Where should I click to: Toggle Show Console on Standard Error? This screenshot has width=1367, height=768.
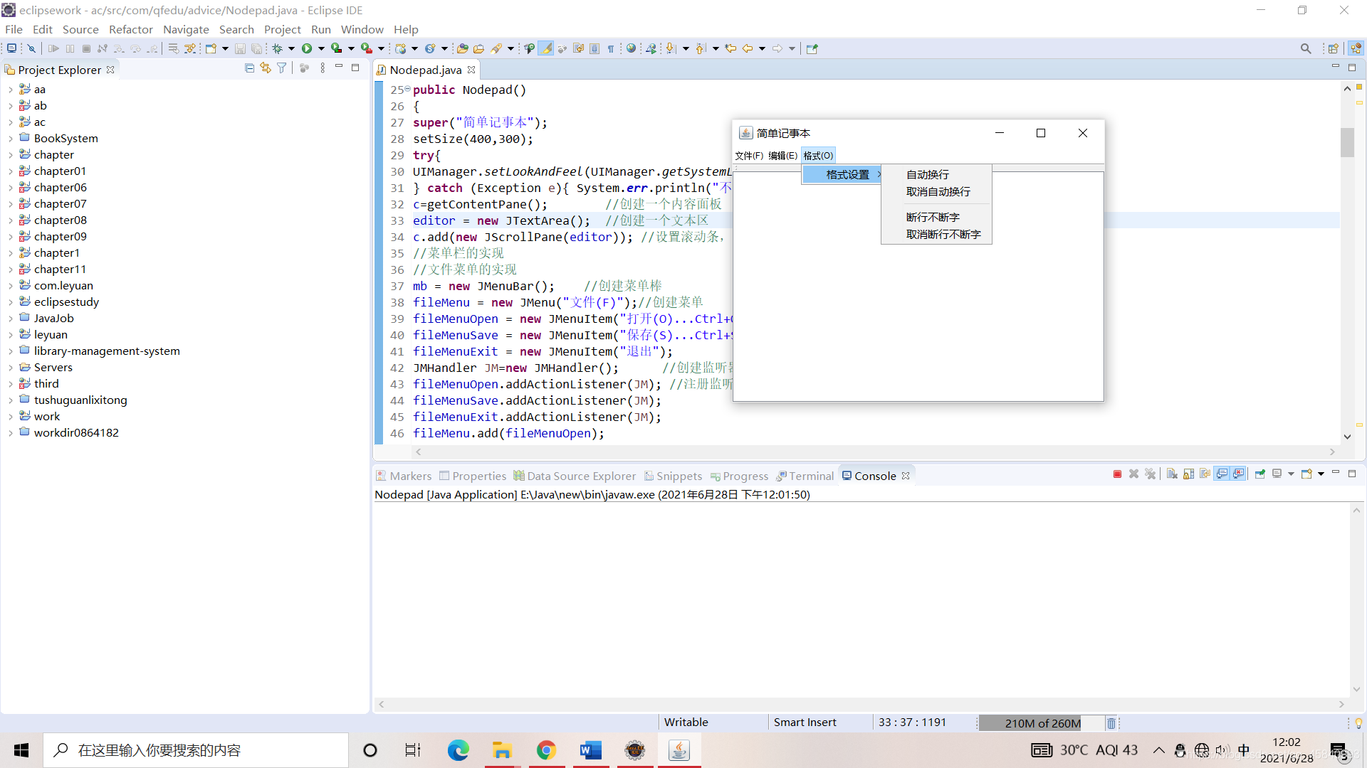coord(1239,474)
